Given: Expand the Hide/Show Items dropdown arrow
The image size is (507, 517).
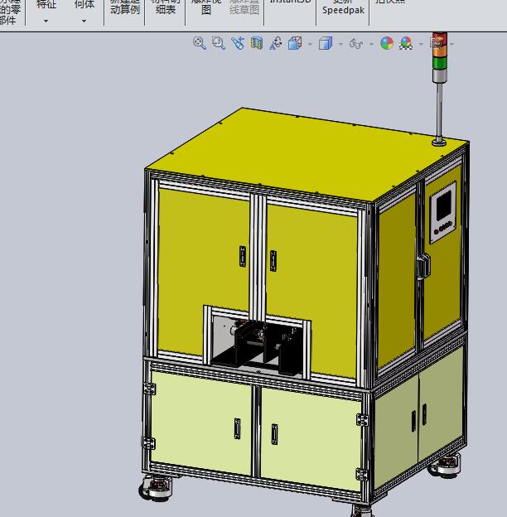Looking at the screenshot, I should point(371,44).
